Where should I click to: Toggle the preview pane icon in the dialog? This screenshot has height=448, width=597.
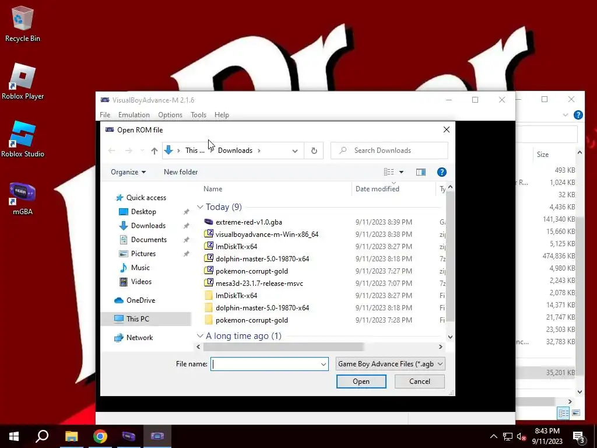click(x=421, y=172)
